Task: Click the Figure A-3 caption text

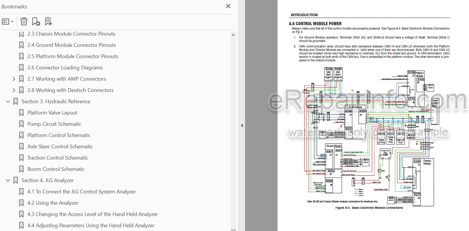Action: 369,208
